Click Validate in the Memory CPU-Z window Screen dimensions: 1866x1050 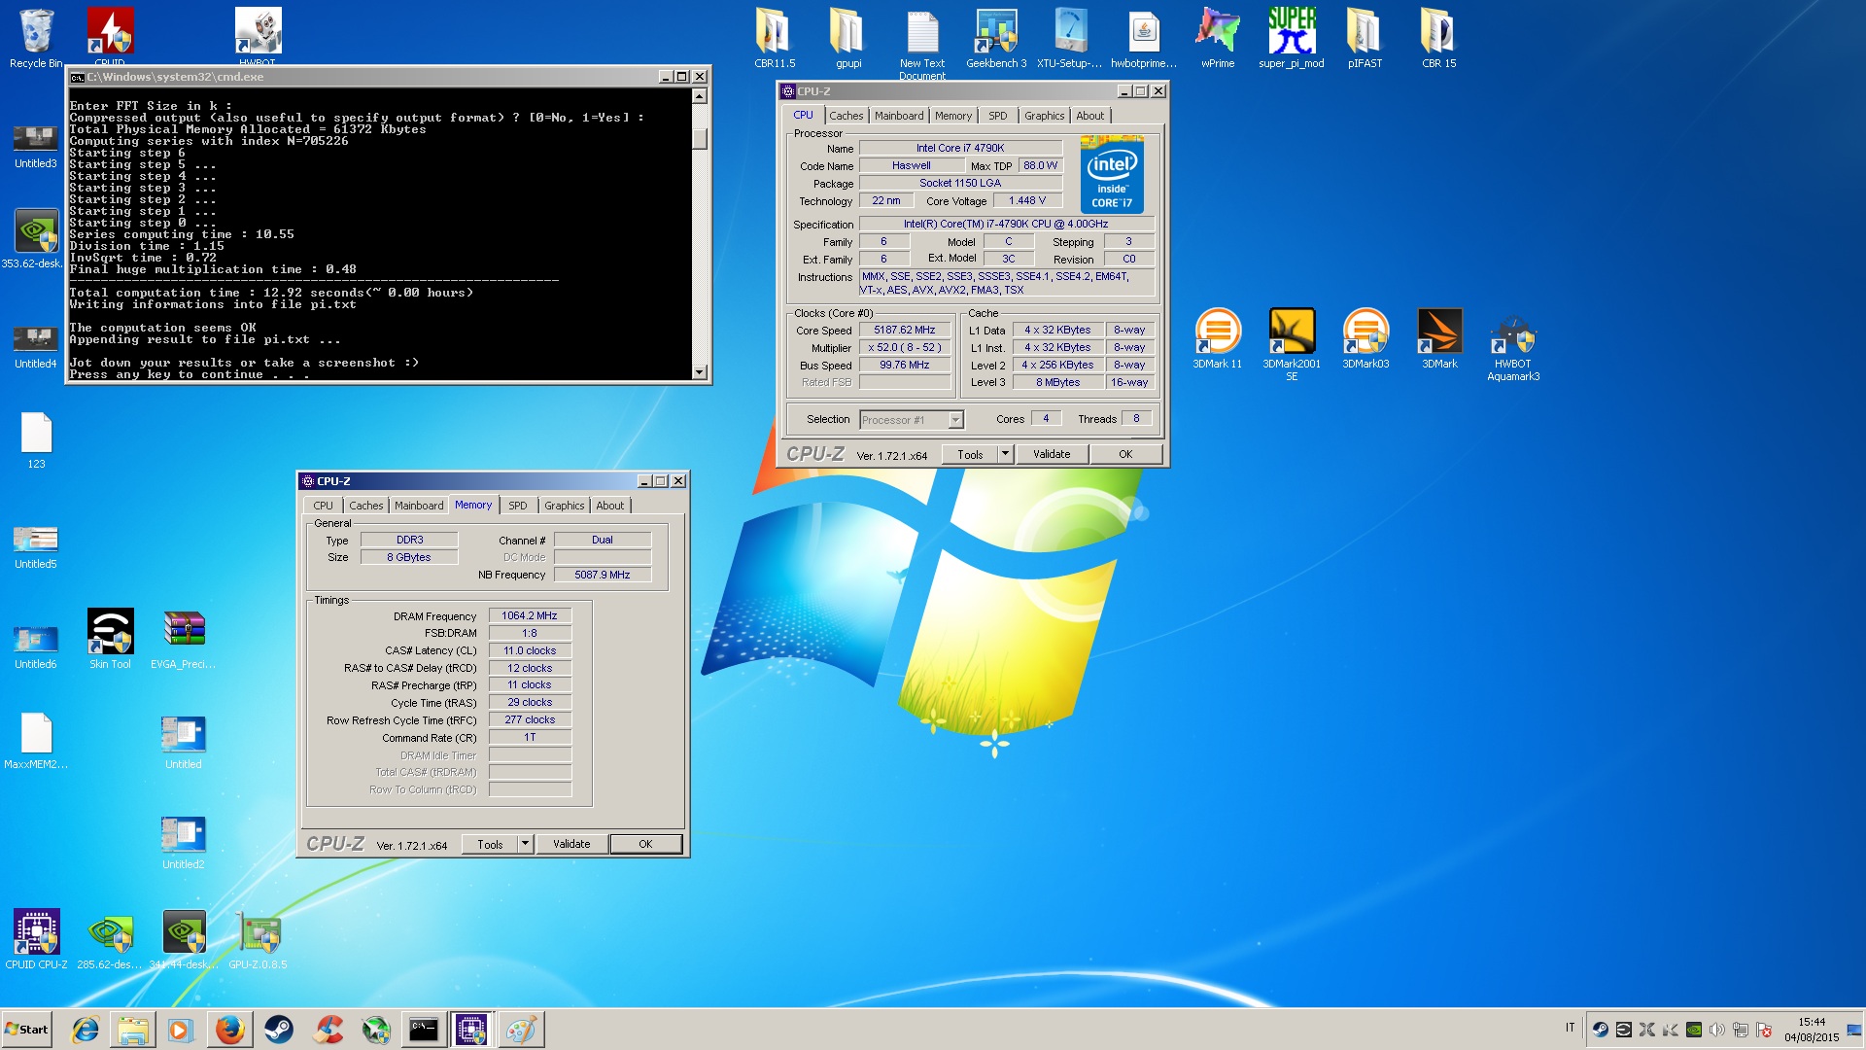coord(571,844)
